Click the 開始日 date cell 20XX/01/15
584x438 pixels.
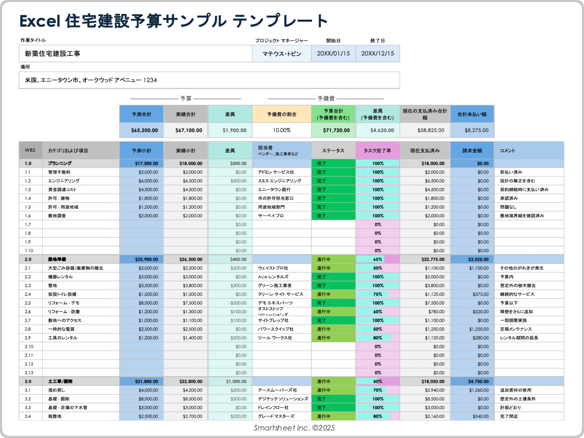click(334, 54)
